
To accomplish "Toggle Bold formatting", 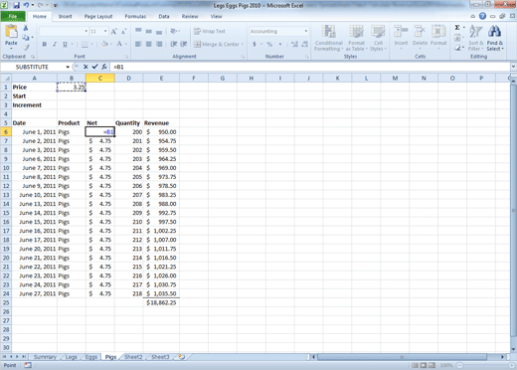I will pos(44,44).
